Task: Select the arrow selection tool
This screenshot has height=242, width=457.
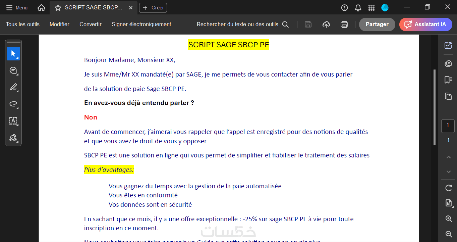Action: click(x=13, y=54)
